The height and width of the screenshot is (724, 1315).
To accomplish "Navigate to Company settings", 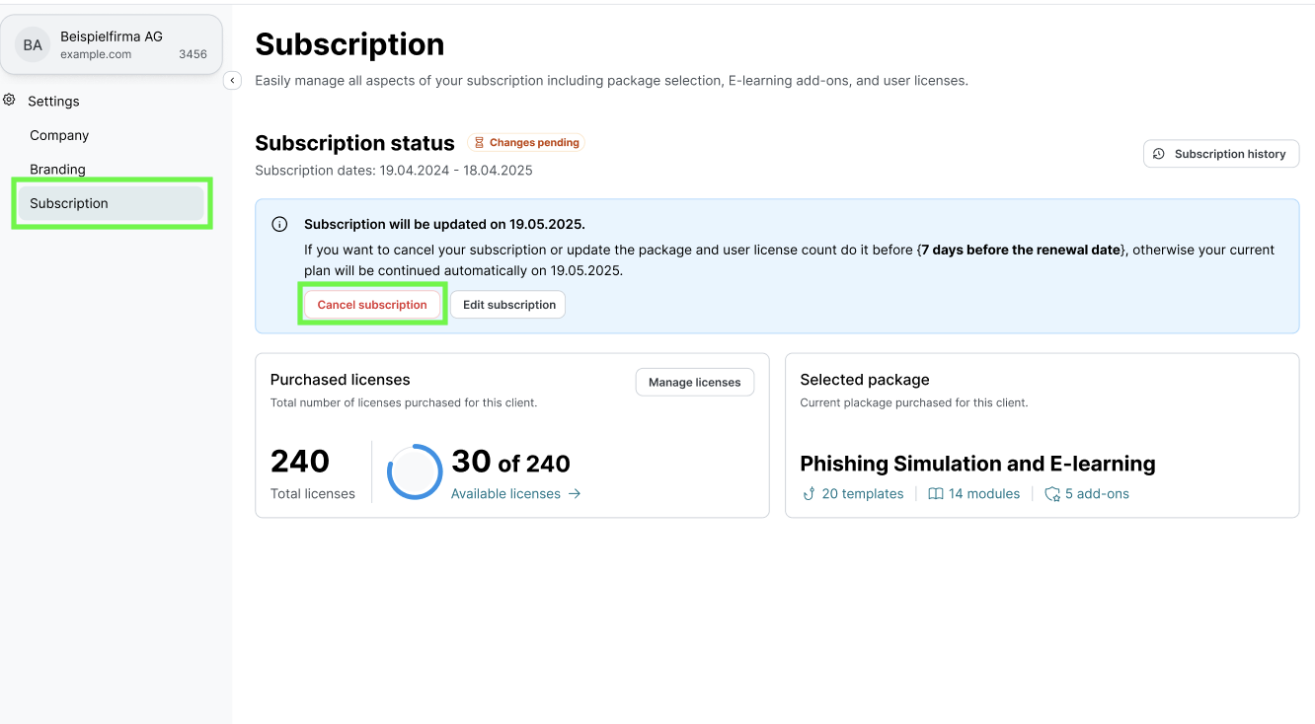I will click(x=59, y=135).
